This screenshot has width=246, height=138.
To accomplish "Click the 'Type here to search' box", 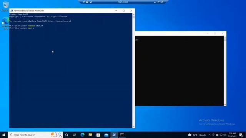I will (x=35, y=135).
